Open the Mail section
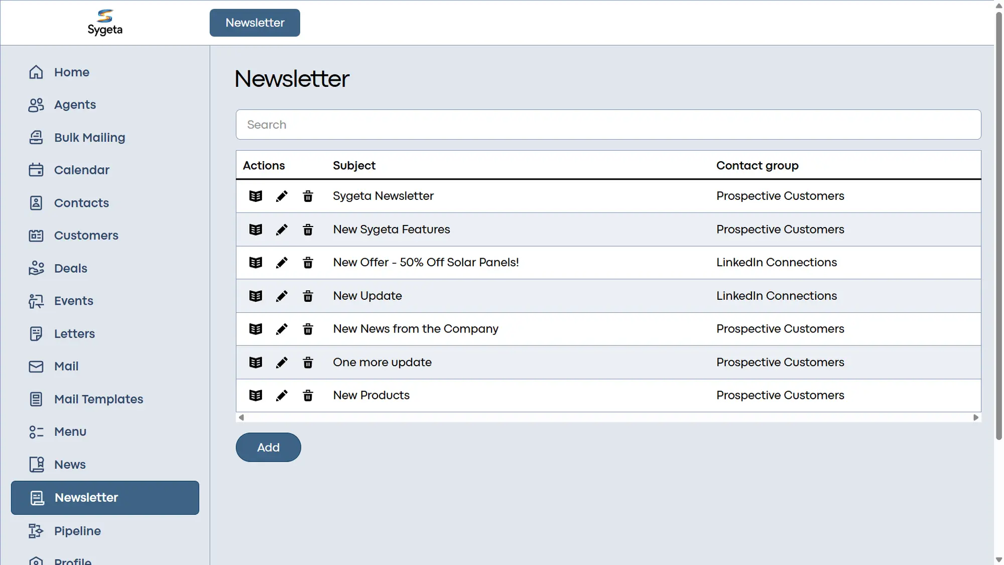The image size is (1004, 565). (x=105, y=366)
